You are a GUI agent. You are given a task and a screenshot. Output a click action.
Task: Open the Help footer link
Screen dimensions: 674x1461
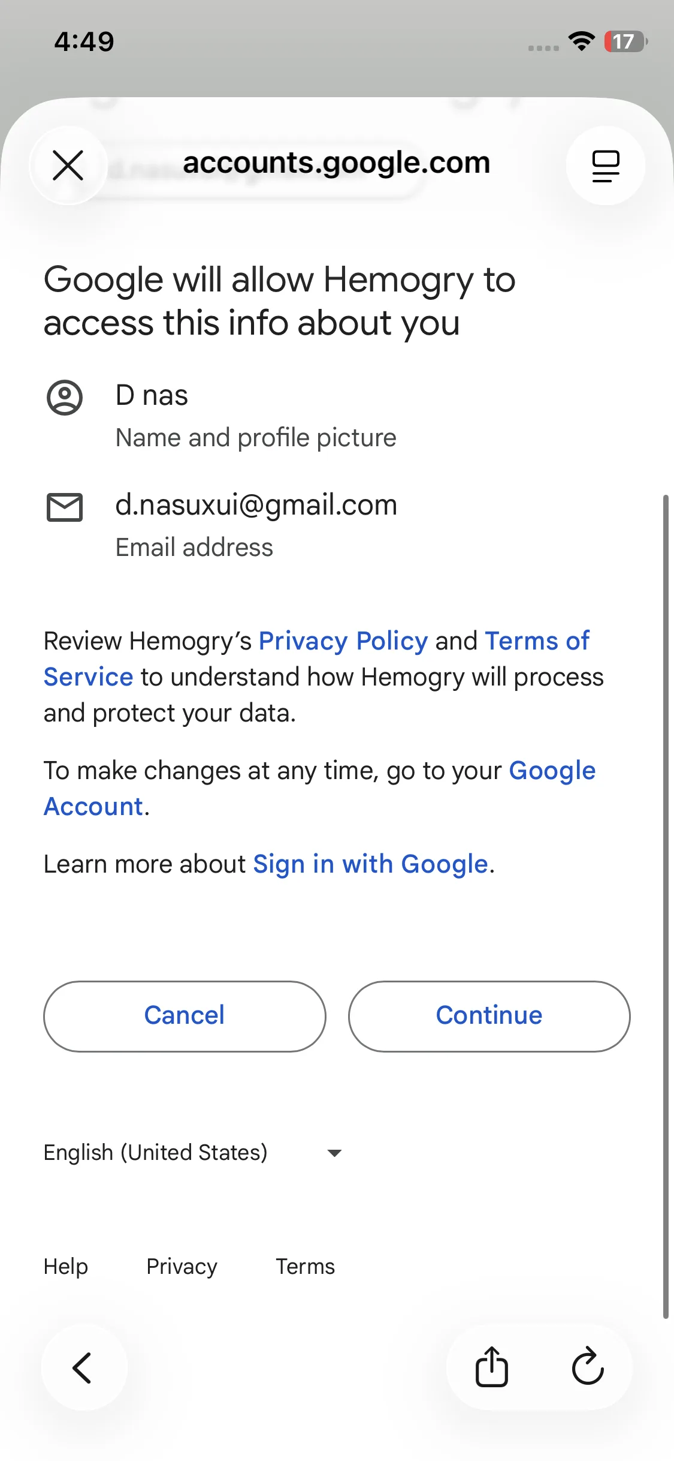pyautogui.click(x=66, y=1267)
